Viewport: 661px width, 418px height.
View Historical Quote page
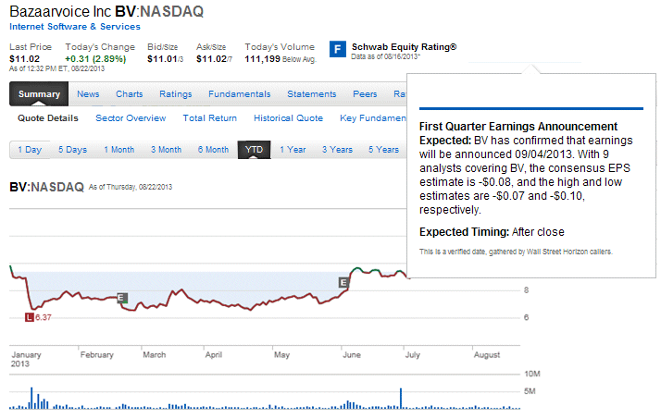(288, 118)
